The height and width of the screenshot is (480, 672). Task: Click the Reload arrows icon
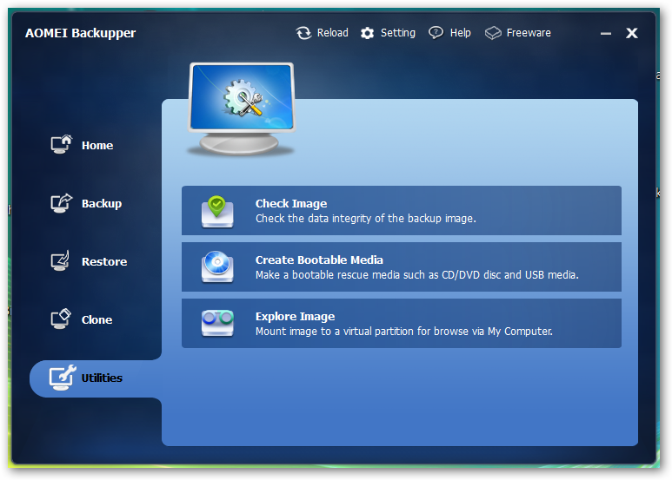pos(303,33)
